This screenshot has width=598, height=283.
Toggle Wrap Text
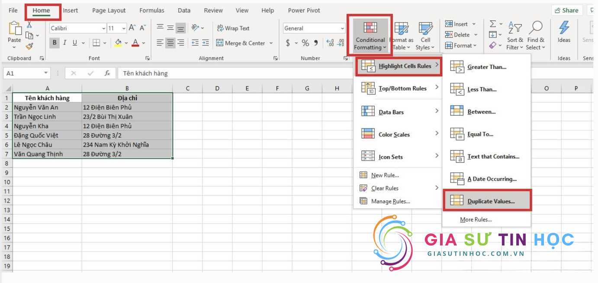coord(233,28)
